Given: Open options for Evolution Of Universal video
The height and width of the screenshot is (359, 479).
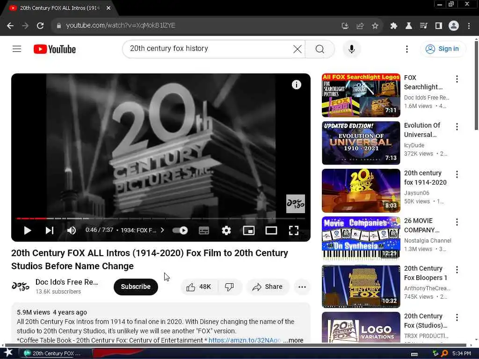Looking at the screenshot, I should (457, 127).
